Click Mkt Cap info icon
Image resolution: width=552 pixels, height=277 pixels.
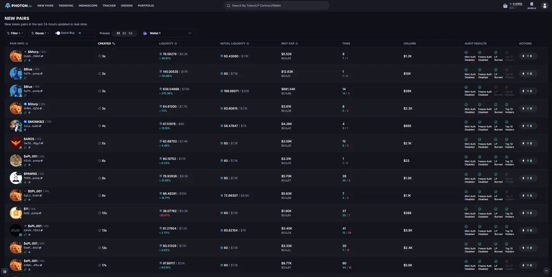(297, 43)
